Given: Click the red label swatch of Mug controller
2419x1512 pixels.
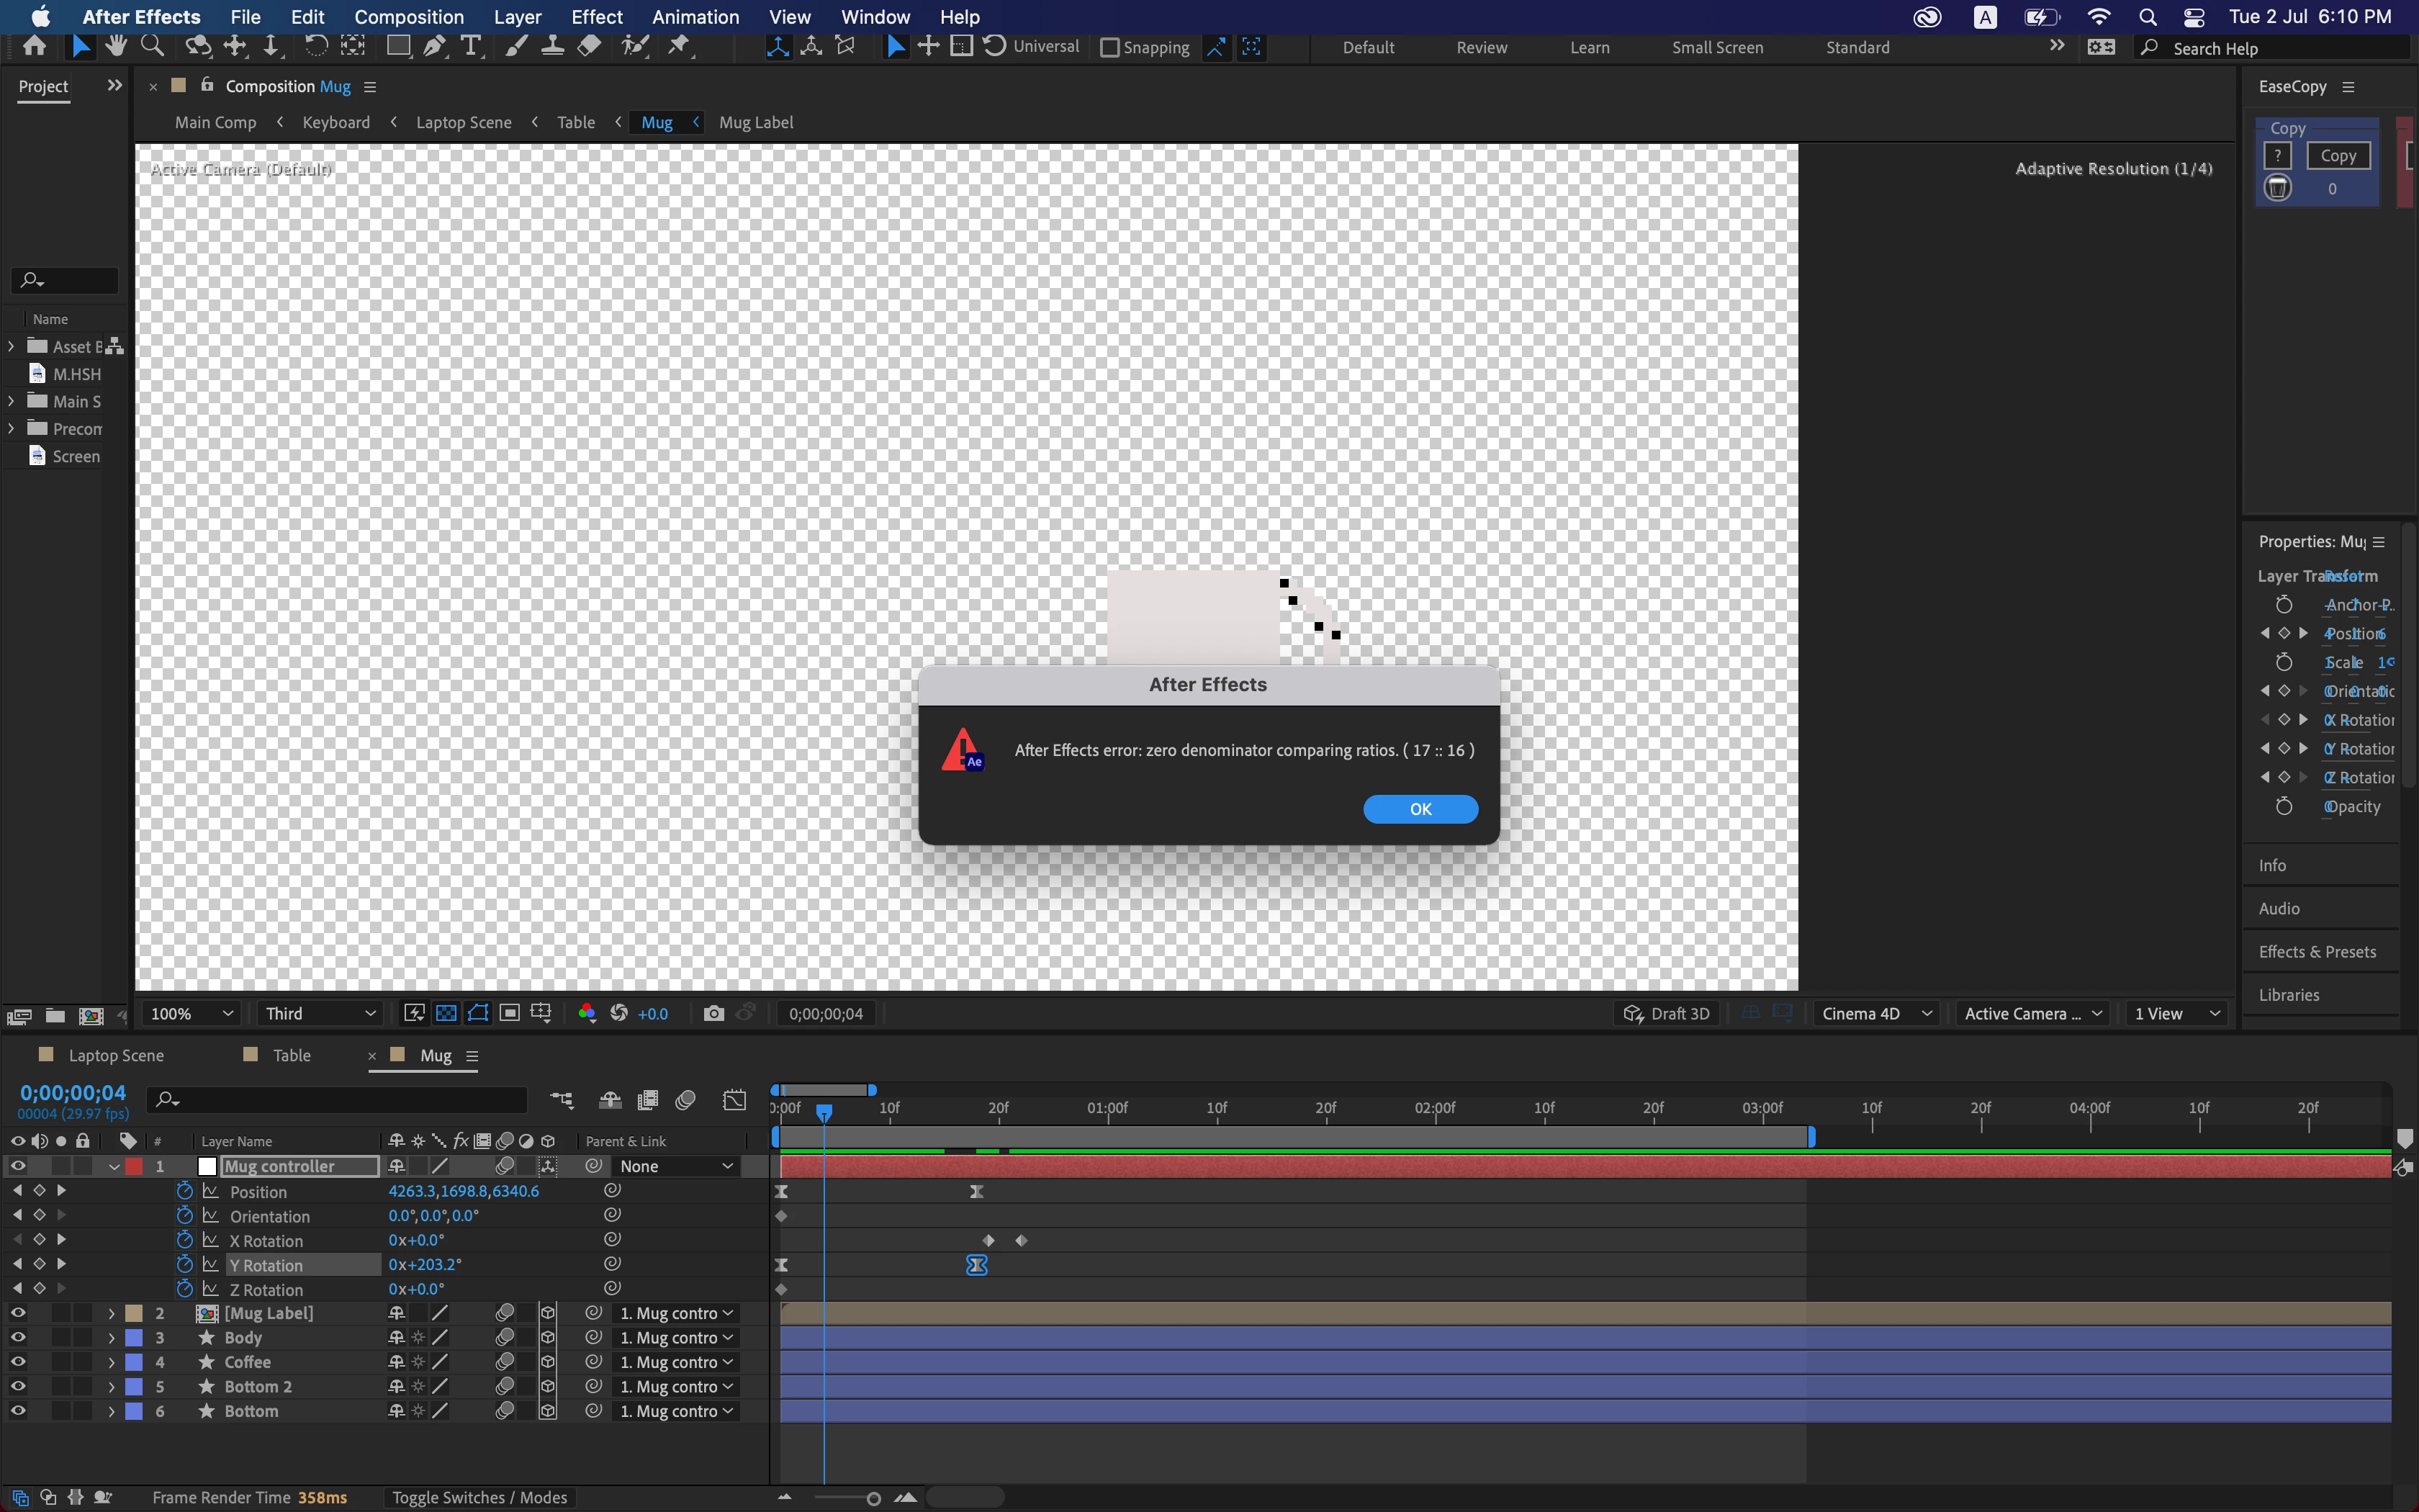Looking at the screenshot, I should pos(134,1166).
